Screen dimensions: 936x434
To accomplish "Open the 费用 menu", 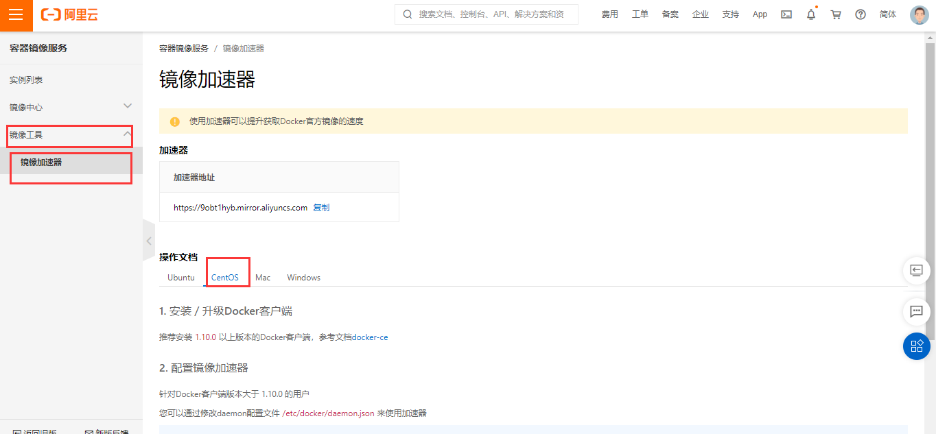I will (x=609, y=14).
